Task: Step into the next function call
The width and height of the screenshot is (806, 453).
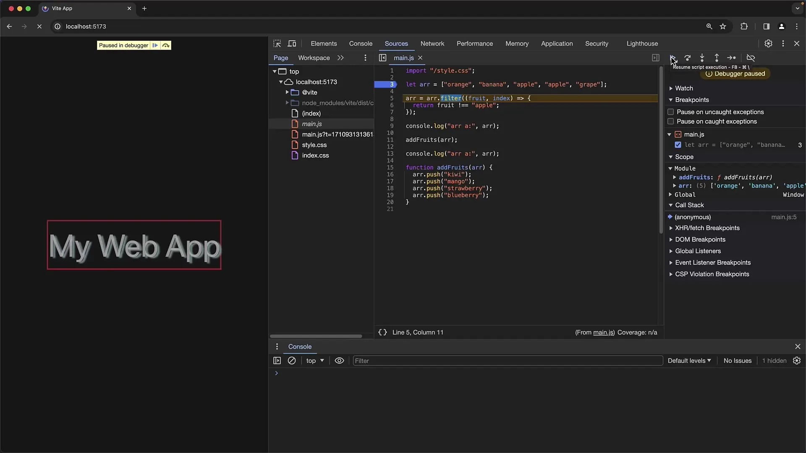Action: pos(702,58)
